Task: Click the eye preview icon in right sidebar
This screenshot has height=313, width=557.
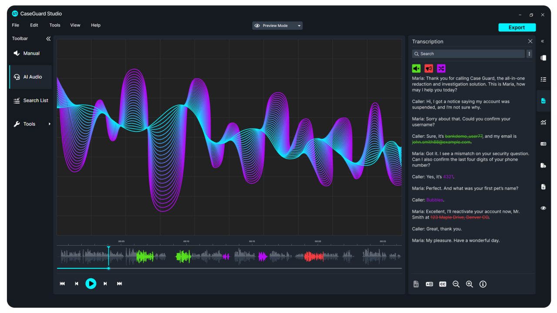Action: (543, 208)
